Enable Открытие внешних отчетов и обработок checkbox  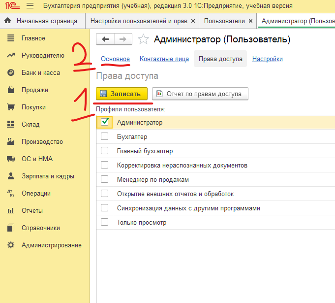pos(104,194)
